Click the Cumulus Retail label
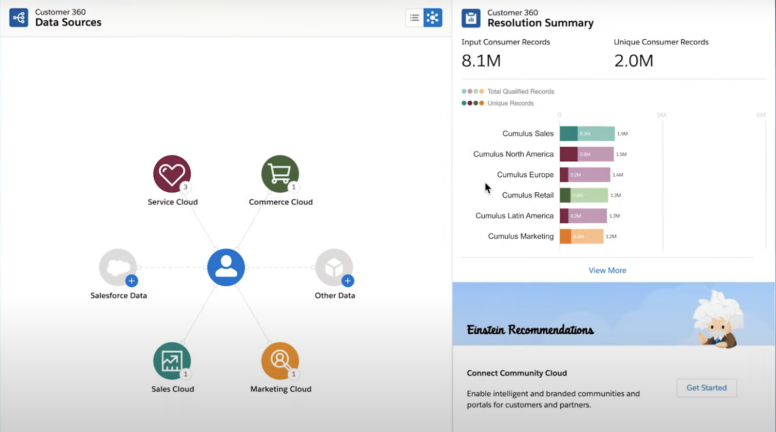The width and height of the screenshot is (776, 432). pyautogui.click(x=528, y=195)
